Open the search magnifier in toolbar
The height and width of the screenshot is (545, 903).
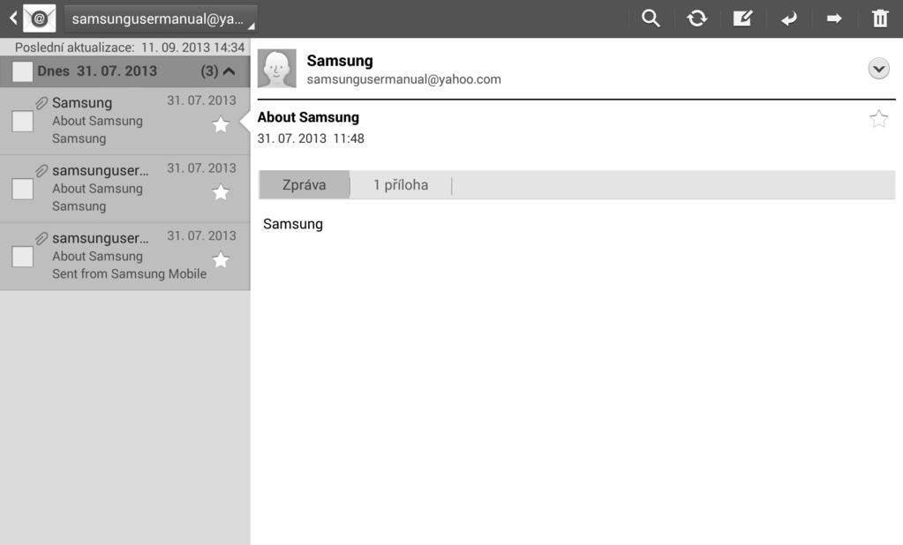651,19
